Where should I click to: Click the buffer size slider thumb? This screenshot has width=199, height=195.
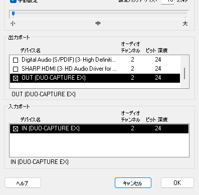pos(14,14)
